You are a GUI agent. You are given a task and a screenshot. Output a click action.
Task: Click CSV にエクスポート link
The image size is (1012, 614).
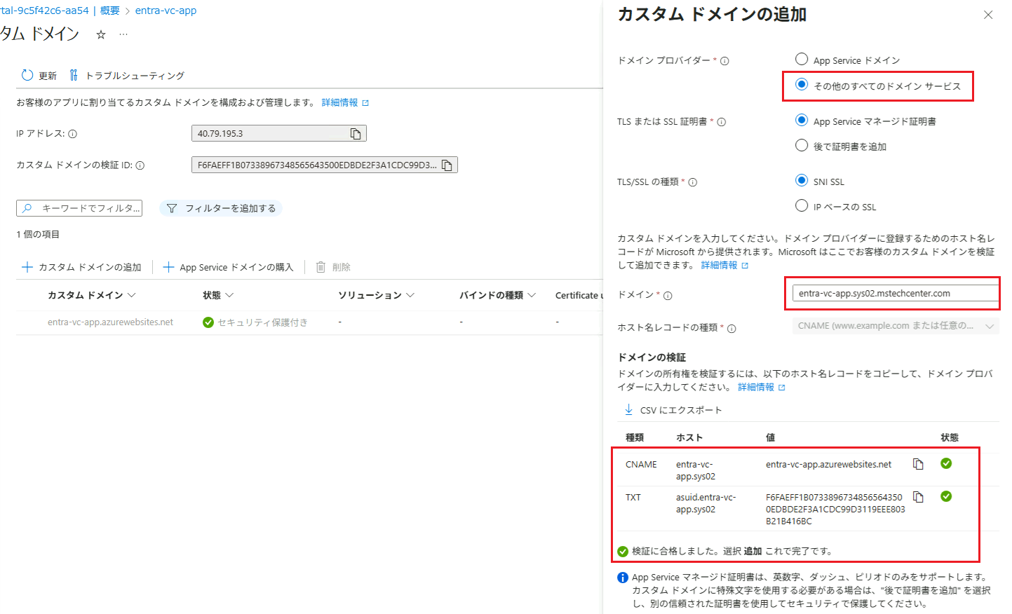pyautogui.click(x=673, y=410)
